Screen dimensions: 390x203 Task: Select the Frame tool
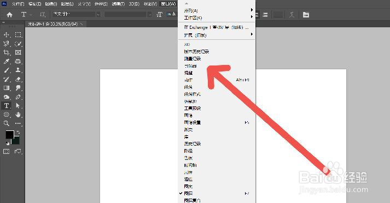pos(18,52)
